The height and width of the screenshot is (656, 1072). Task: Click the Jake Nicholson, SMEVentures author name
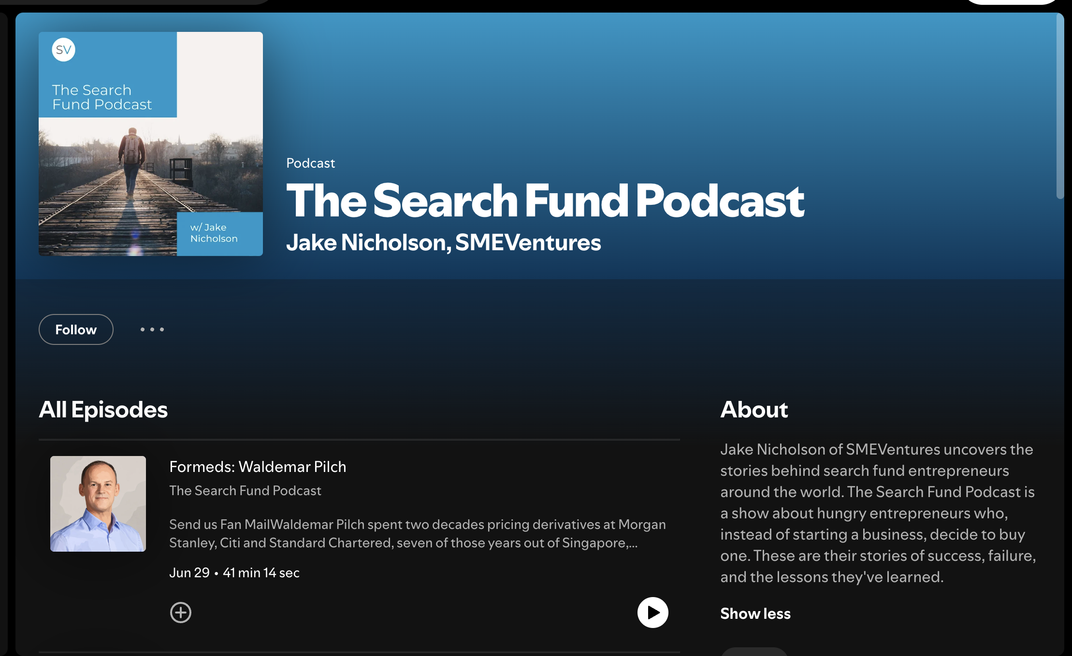[443, 242]
